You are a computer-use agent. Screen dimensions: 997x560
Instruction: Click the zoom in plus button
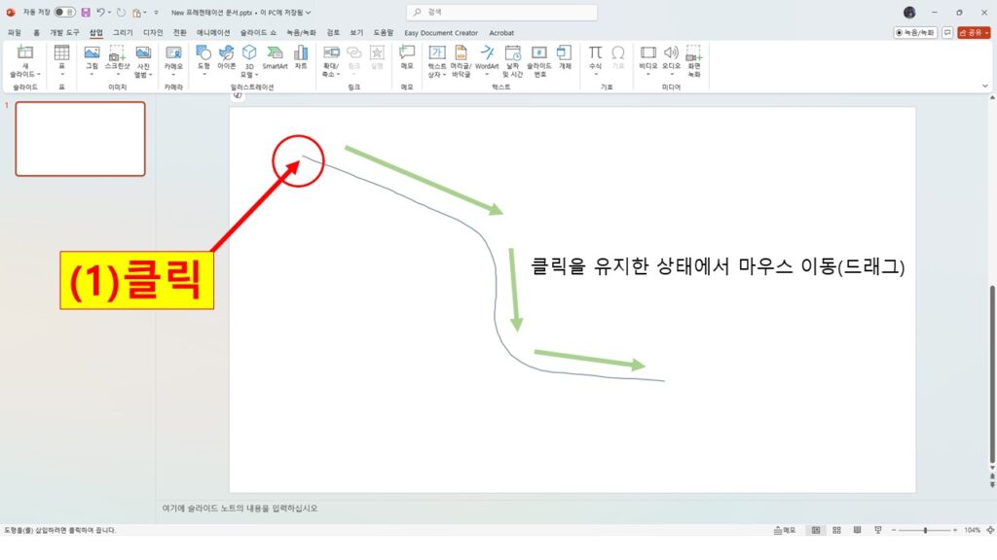[x=955, y=530]
